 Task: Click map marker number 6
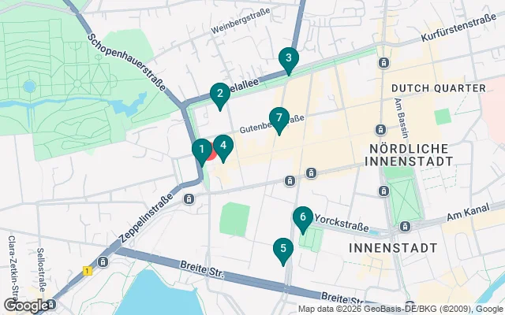[303, 219]
